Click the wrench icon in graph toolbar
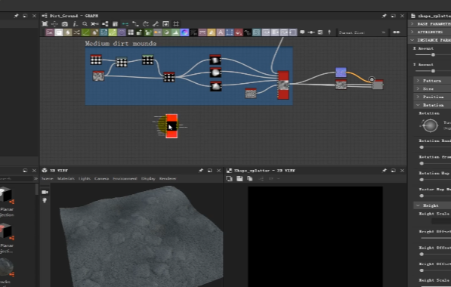This screenshot has height=287, width=451. pyautogui.click(x=156, y=24)
